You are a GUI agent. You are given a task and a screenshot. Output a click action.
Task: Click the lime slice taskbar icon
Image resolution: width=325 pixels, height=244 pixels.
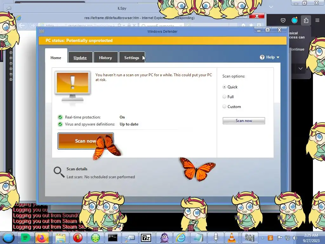point(96,238)
